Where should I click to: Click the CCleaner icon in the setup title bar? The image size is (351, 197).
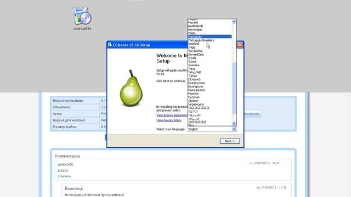tap(110, 45)
